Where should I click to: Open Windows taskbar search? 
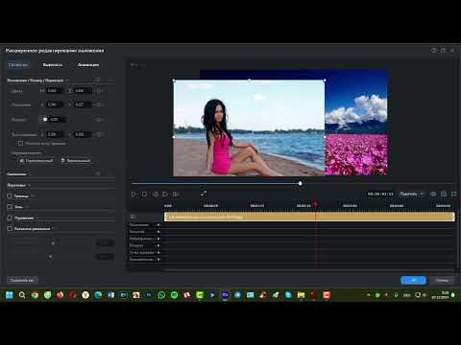tap(22, 295)
